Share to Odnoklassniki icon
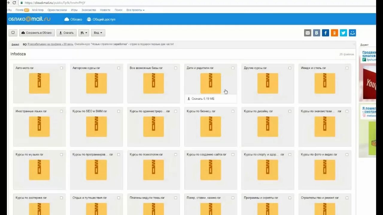This screenshot has height=215, width=383. click(x=335, y=33)
